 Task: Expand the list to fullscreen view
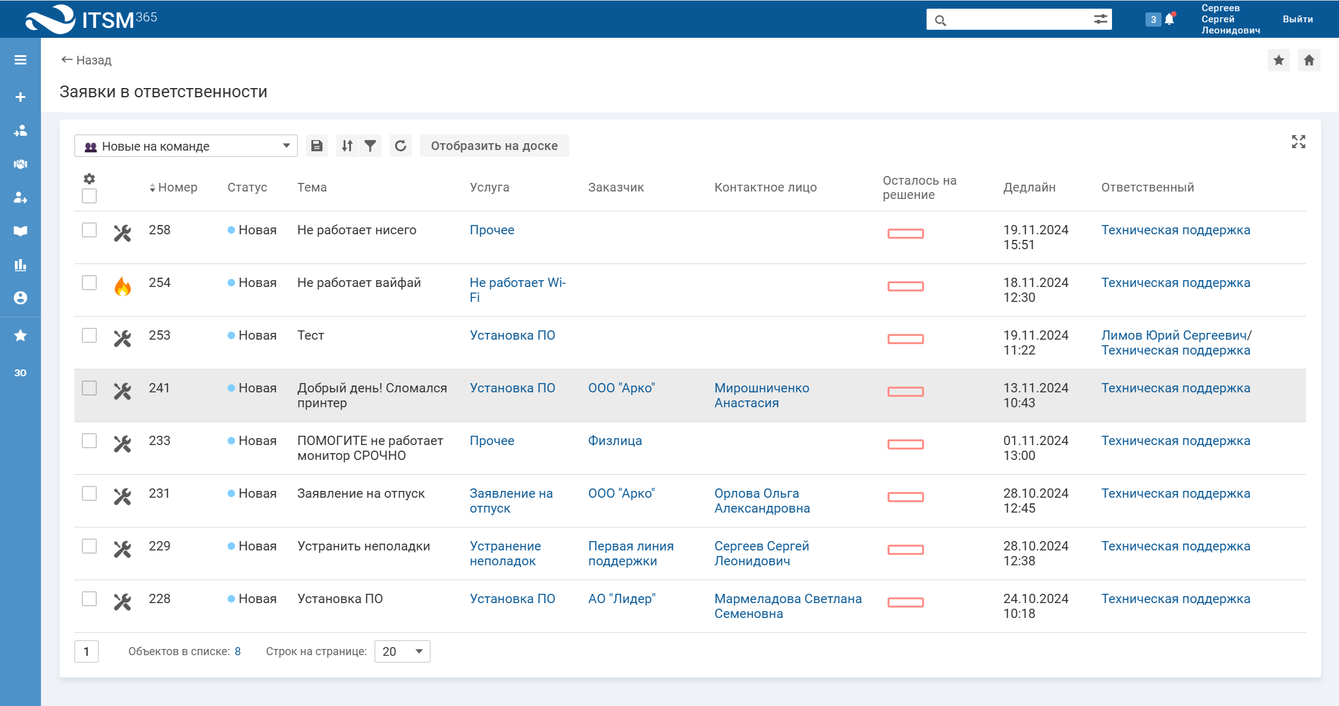[x=1299, y=142]
